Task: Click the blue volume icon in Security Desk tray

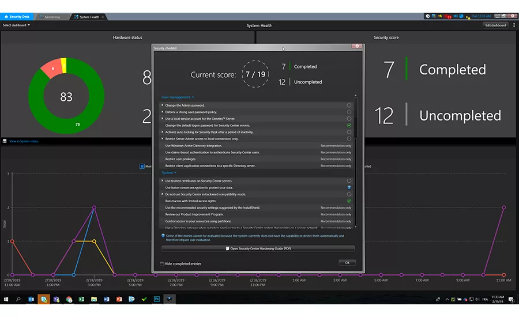Action: [x=456, y=16]
